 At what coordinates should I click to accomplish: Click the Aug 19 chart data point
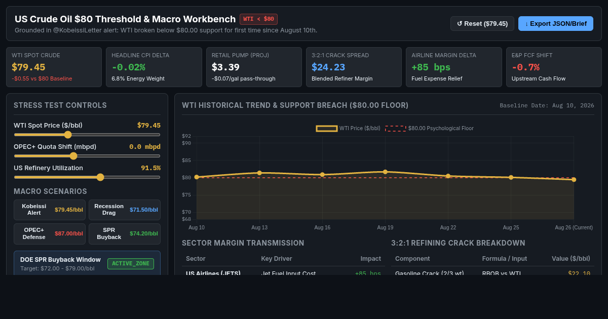(x=385, y=172)
